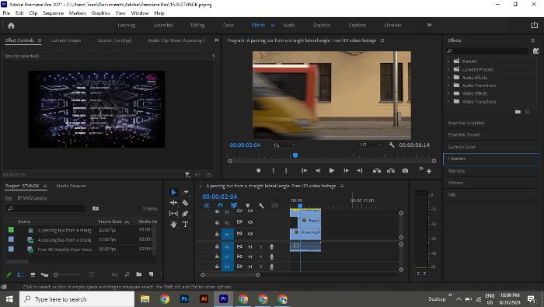The width and height of the screenshot is (544, 307).
Task: Play the sequence in Program monitor
Action: tap(332, 171)
